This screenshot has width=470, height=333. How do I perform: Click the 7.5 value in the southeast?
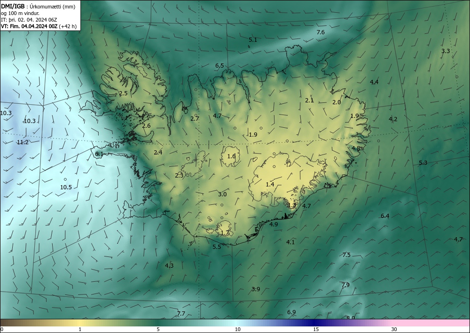coord(346,255)
